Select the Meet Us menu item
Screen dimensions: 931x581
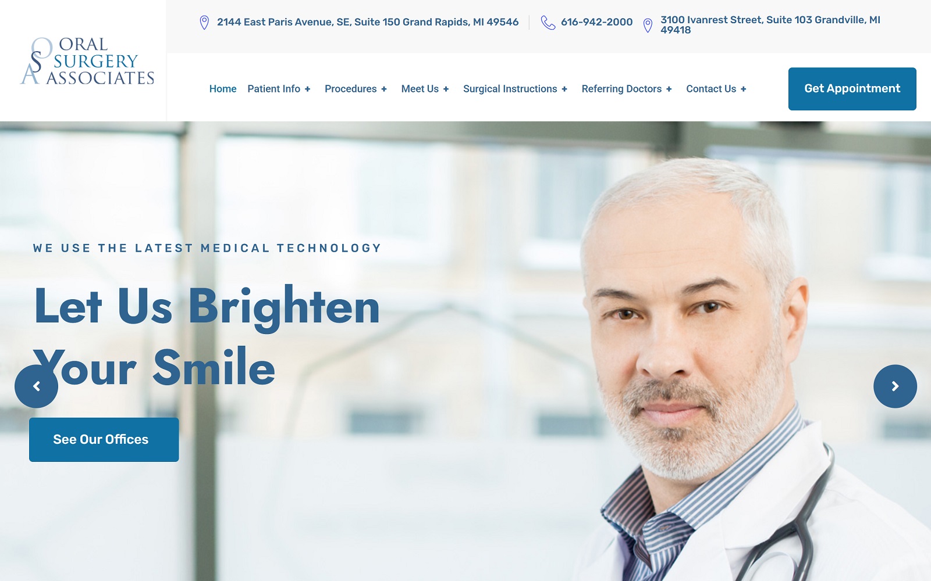tap(420, 89)
